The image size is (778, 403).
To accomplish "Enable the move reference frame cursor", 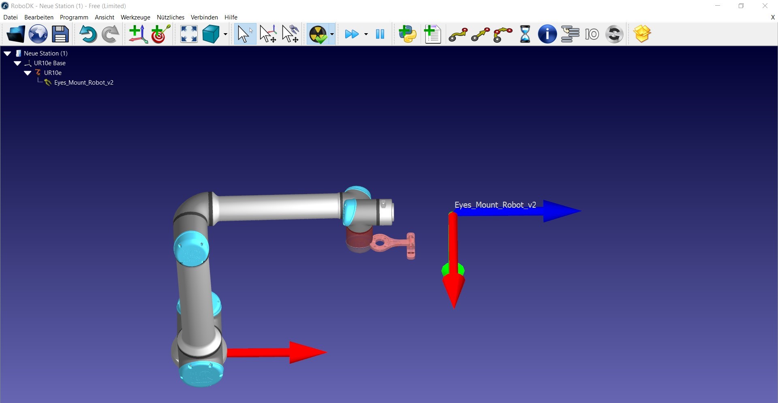I will pyautogui.click(x=268, y=34).
